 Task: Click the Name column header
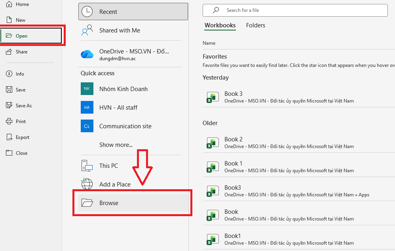209,43
